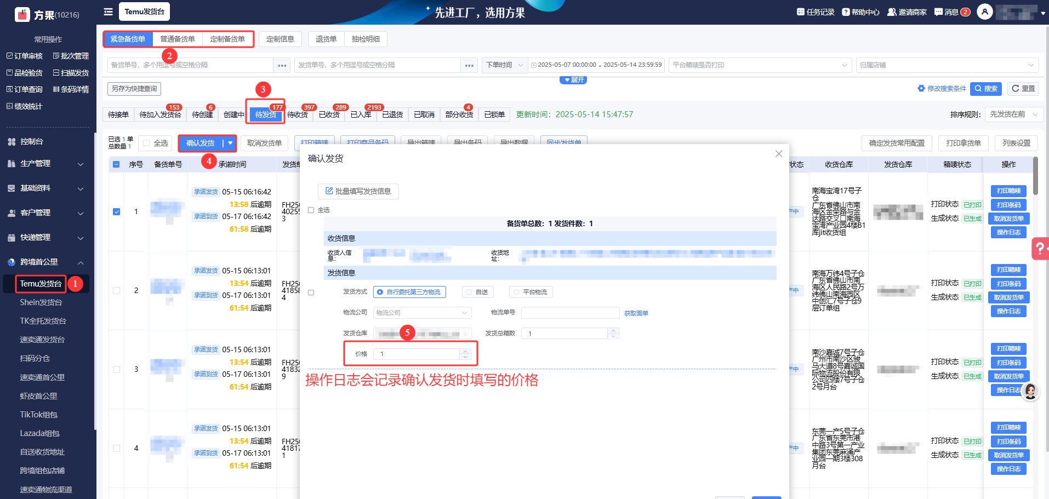Screen dimensions: 1049x499
Task: Open the 物流公司 dropdown in the dialog
Action: click(x=422, y=313)
